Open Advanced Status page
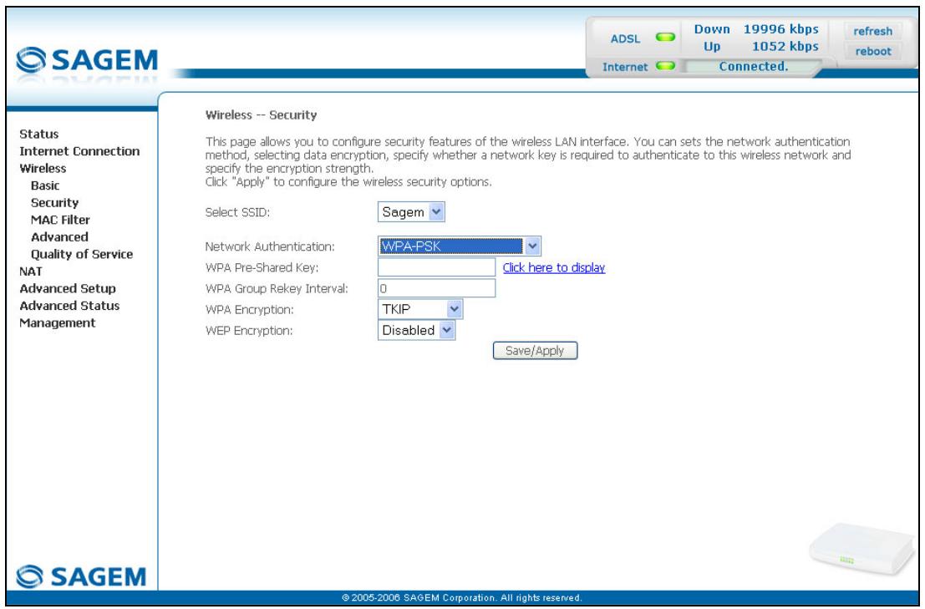The height and width of the screenshot is (609, 925). click(69, 306)
